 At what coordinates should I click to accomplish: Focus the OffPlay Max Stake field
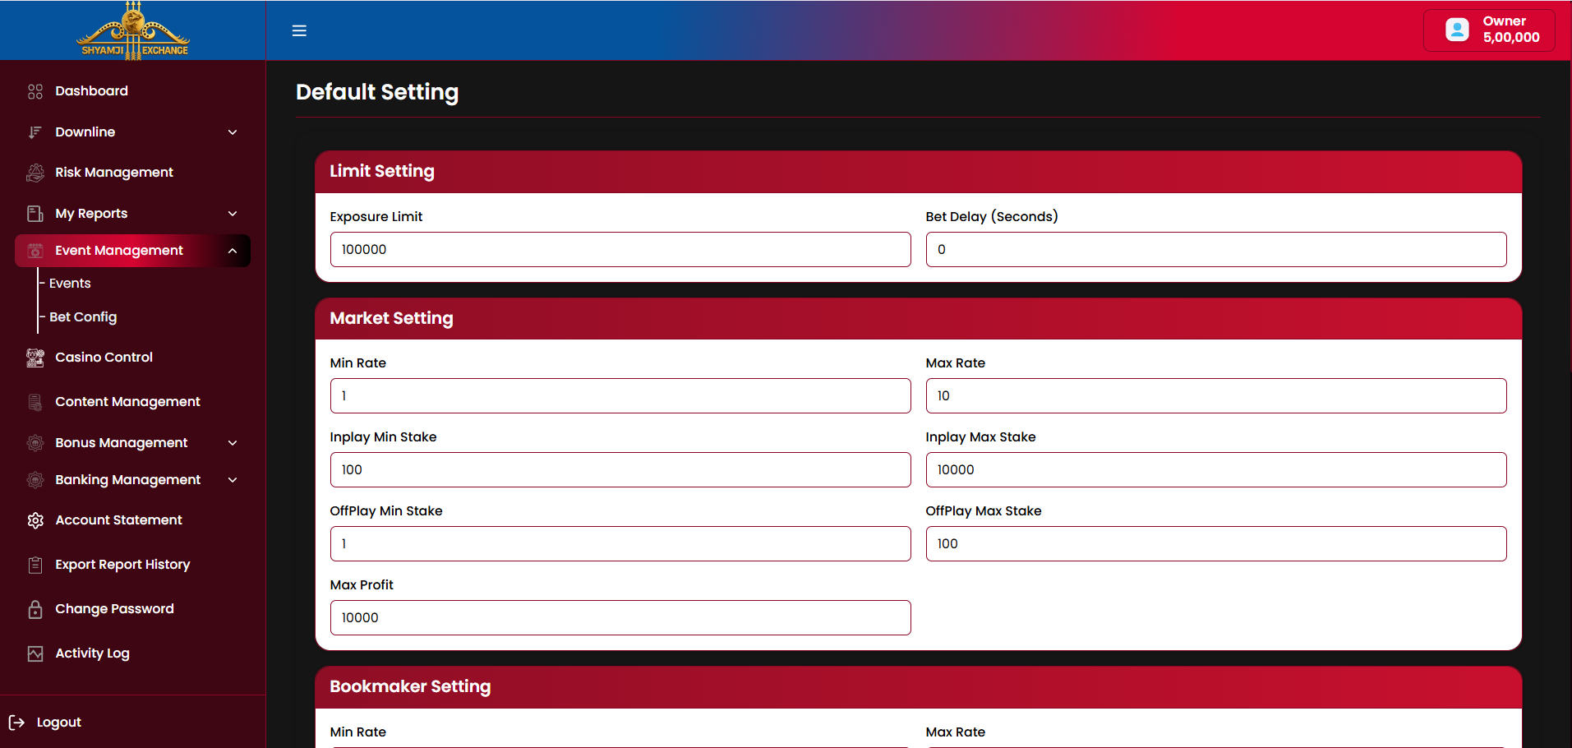1216,543
